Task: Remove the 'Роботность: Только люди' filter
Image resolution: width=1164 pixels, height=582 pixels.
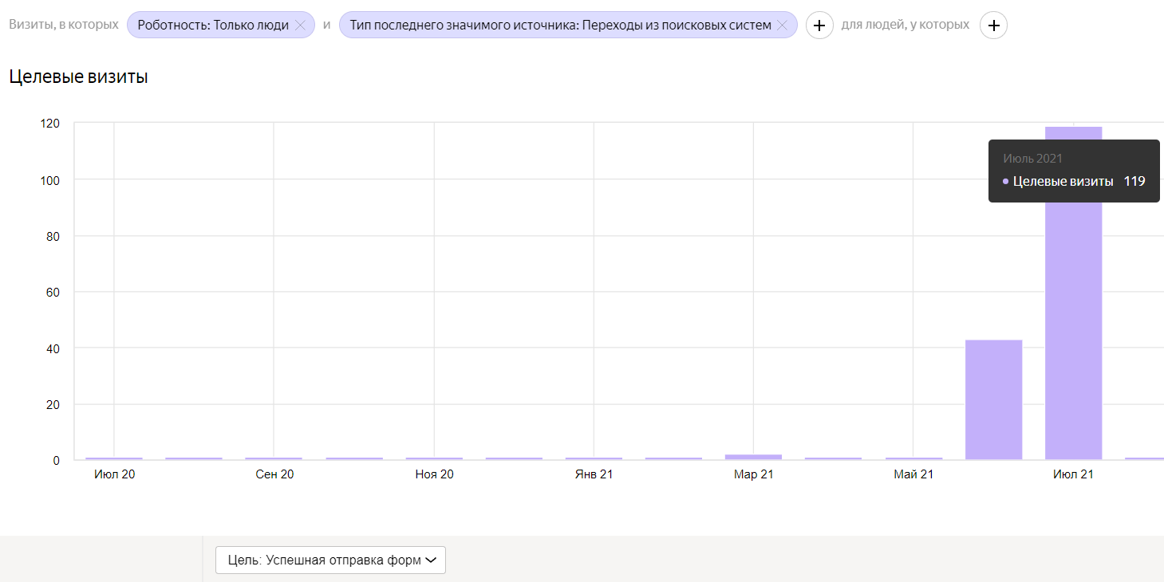Action: [x=300, y=26]
